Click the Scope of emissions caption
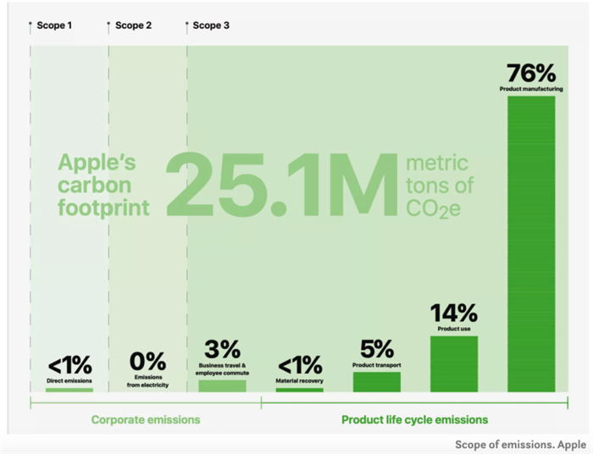593x454 pixels. [518, 444]
